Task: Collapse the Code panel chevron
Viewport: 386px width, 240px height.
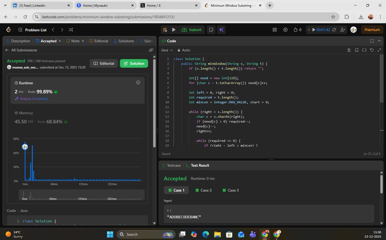Action: tap(379, 41)
